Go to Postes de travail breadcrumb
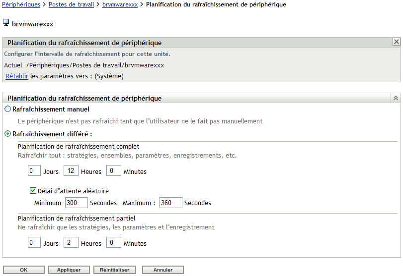This screenshot has height=276, width=403. tap(72, 4)
